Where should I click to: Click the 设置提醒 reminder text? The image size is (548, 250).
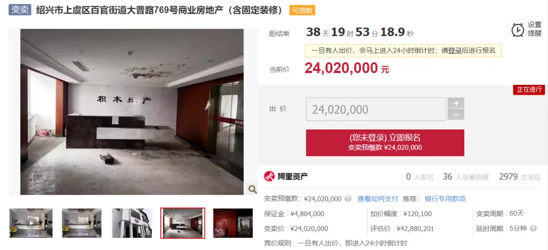point(534,29)
